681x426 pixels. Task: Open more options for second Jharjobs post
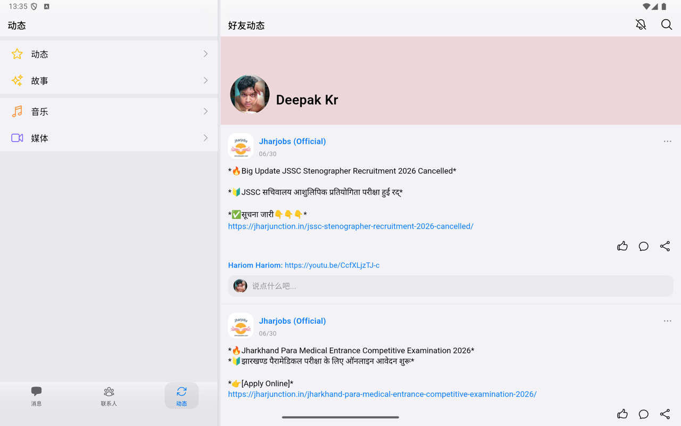pos(667,321)
